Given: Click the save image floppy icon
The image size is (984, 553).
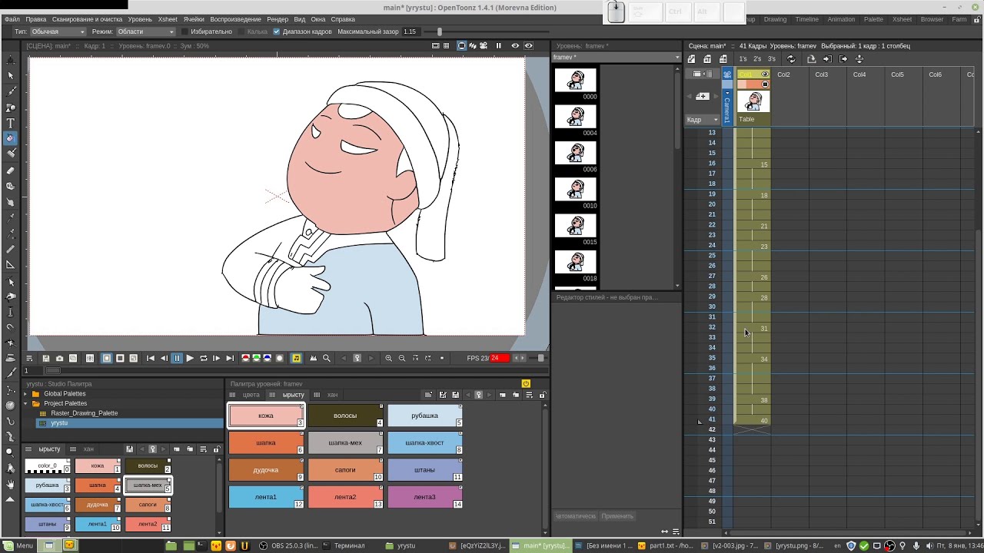Looking at the screenshot, I should pos(46,358).
